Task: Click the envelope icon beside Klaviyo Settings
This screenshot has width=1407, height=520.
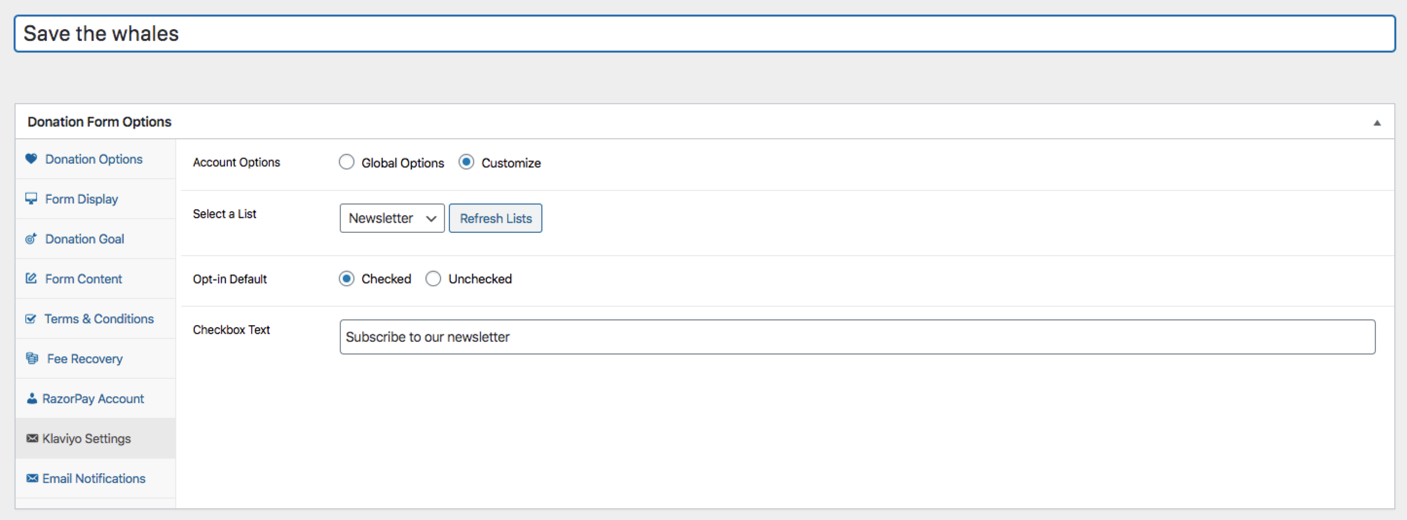Action: point(32,438)
